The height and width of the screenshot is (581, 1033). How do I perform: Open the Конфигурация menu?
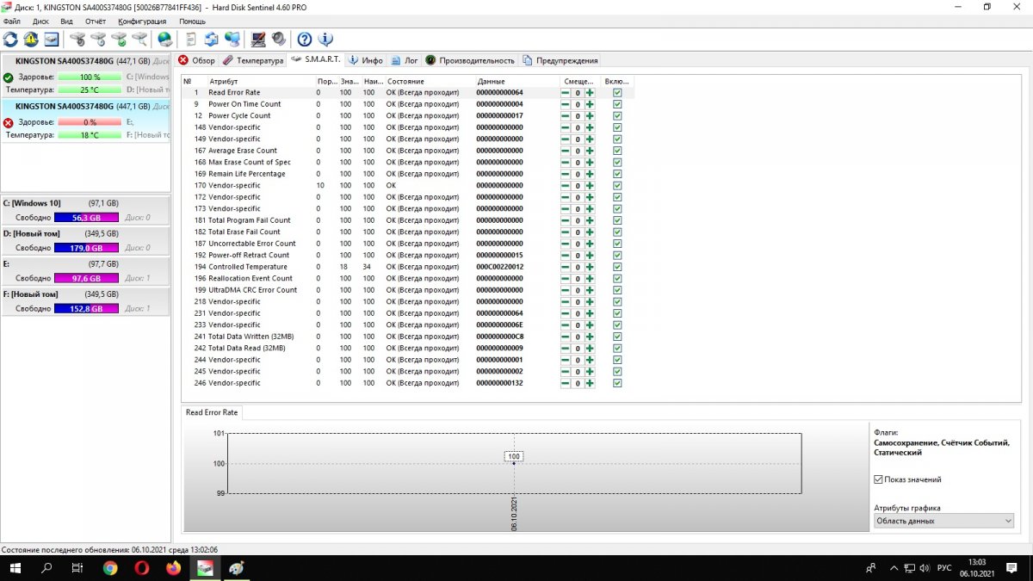[142, 21]
